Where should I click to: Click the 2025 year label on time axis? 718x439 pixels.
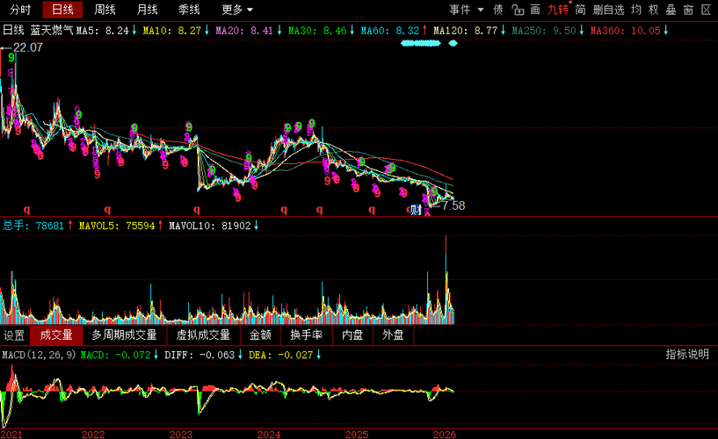(x=357, y=435)
